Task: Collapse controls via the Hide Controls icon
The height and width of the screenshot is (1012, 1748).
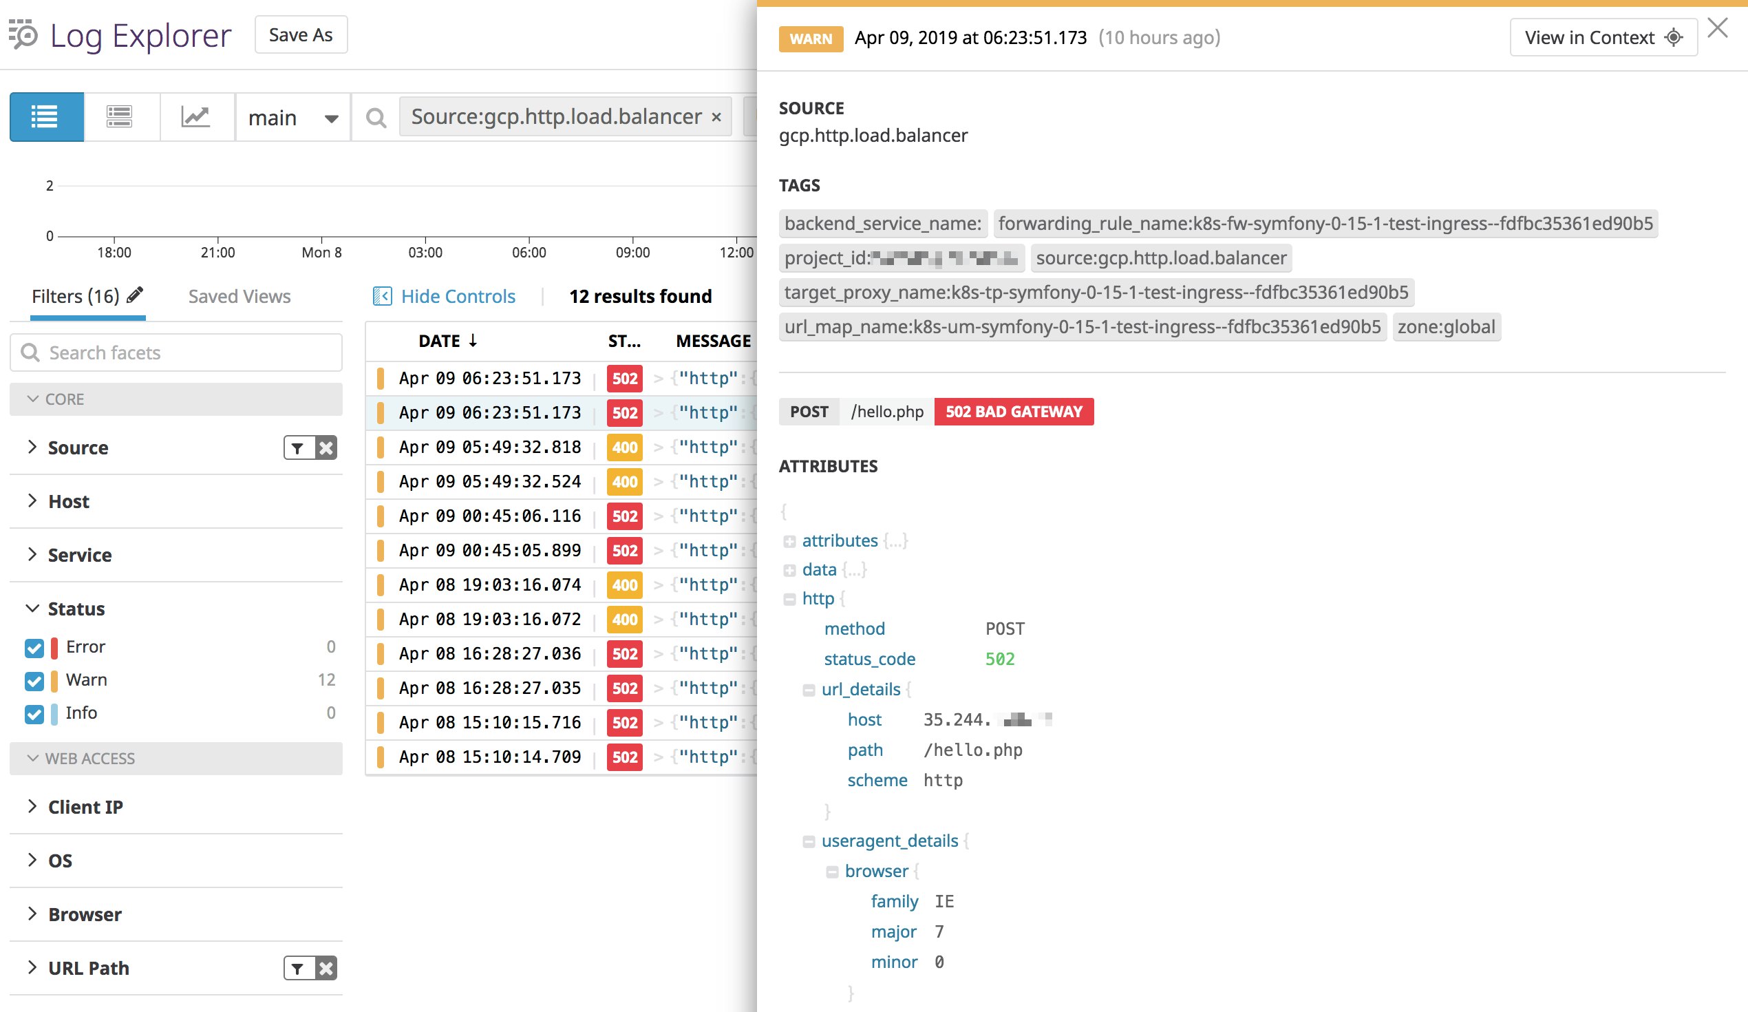Action: pyautogui.click(x=381, y=296)
